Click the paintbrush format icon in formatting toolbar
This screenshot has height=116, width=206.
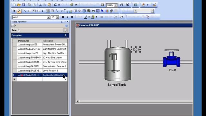click(122, 17)
